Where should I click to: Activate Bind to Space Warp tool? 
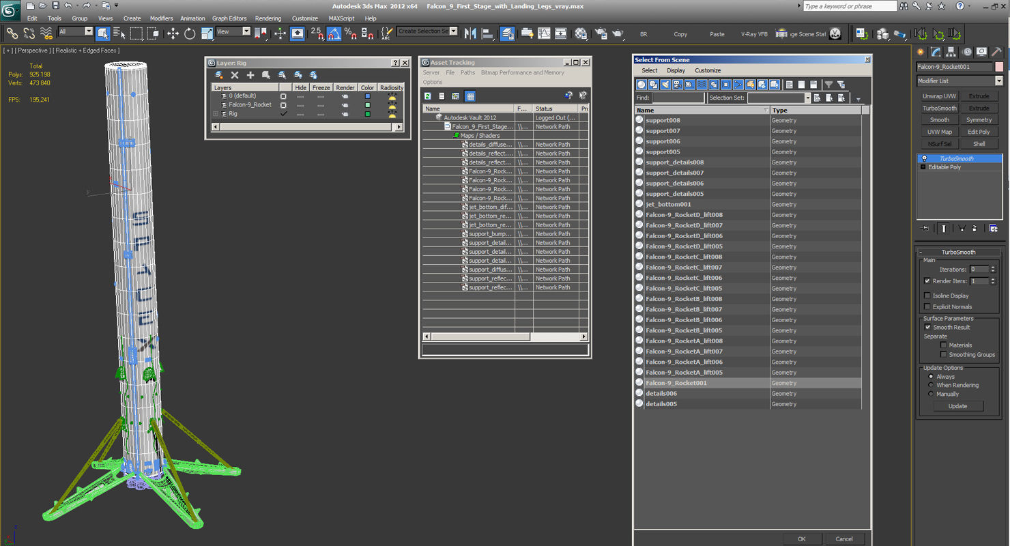(x=46, y=33)
